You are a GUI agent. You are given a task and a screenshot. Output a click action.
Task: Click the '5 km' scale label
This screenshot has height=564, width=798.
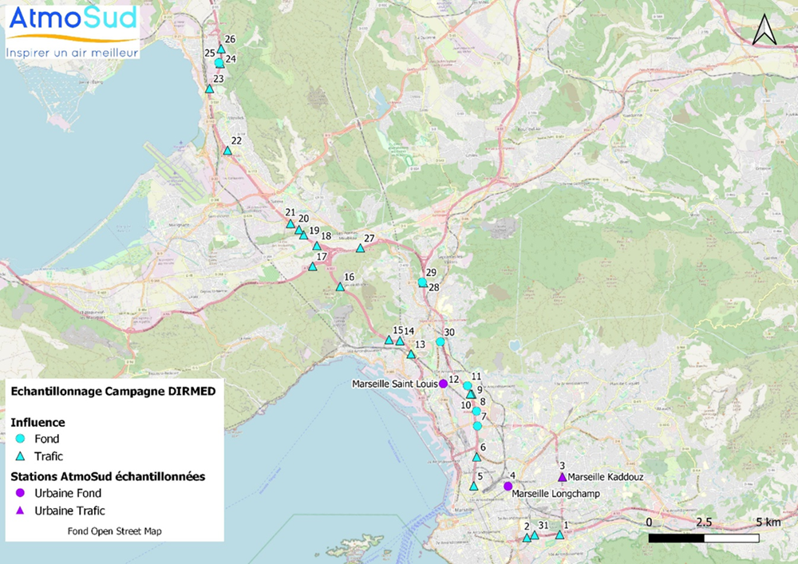click(x=768, y=523)
